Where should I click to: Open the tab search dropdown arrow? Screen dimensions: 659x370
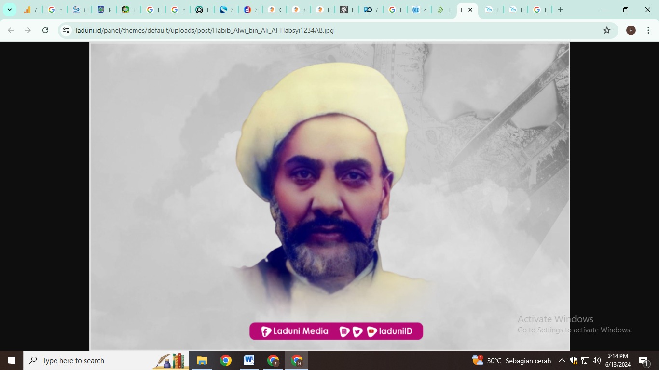(9, 9)
